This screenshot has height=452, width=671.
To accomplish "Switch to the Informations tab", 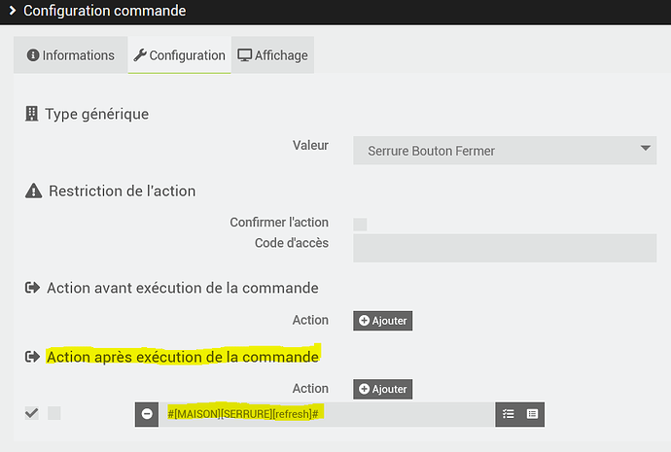I will (71, 55).
